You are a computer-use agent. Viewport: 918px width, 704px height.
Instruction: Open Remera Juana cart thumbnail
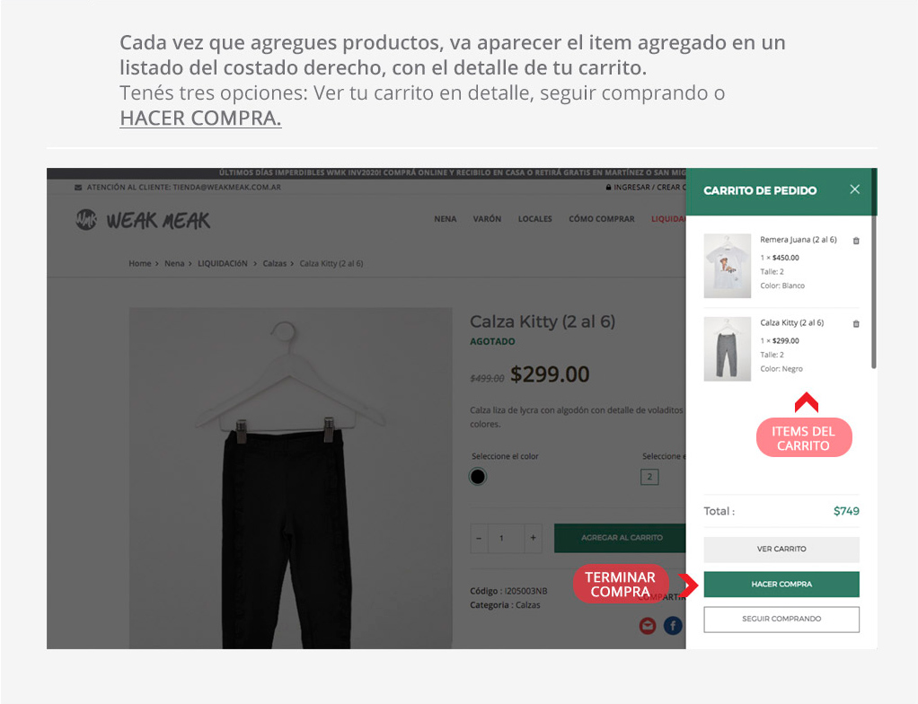click(728, 266)
